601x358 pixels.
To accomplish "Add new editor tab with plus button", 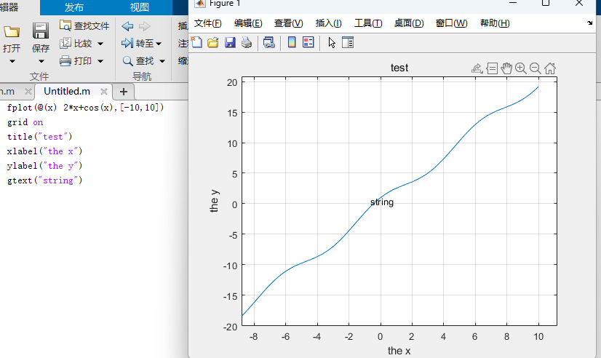I will point(124,92).
